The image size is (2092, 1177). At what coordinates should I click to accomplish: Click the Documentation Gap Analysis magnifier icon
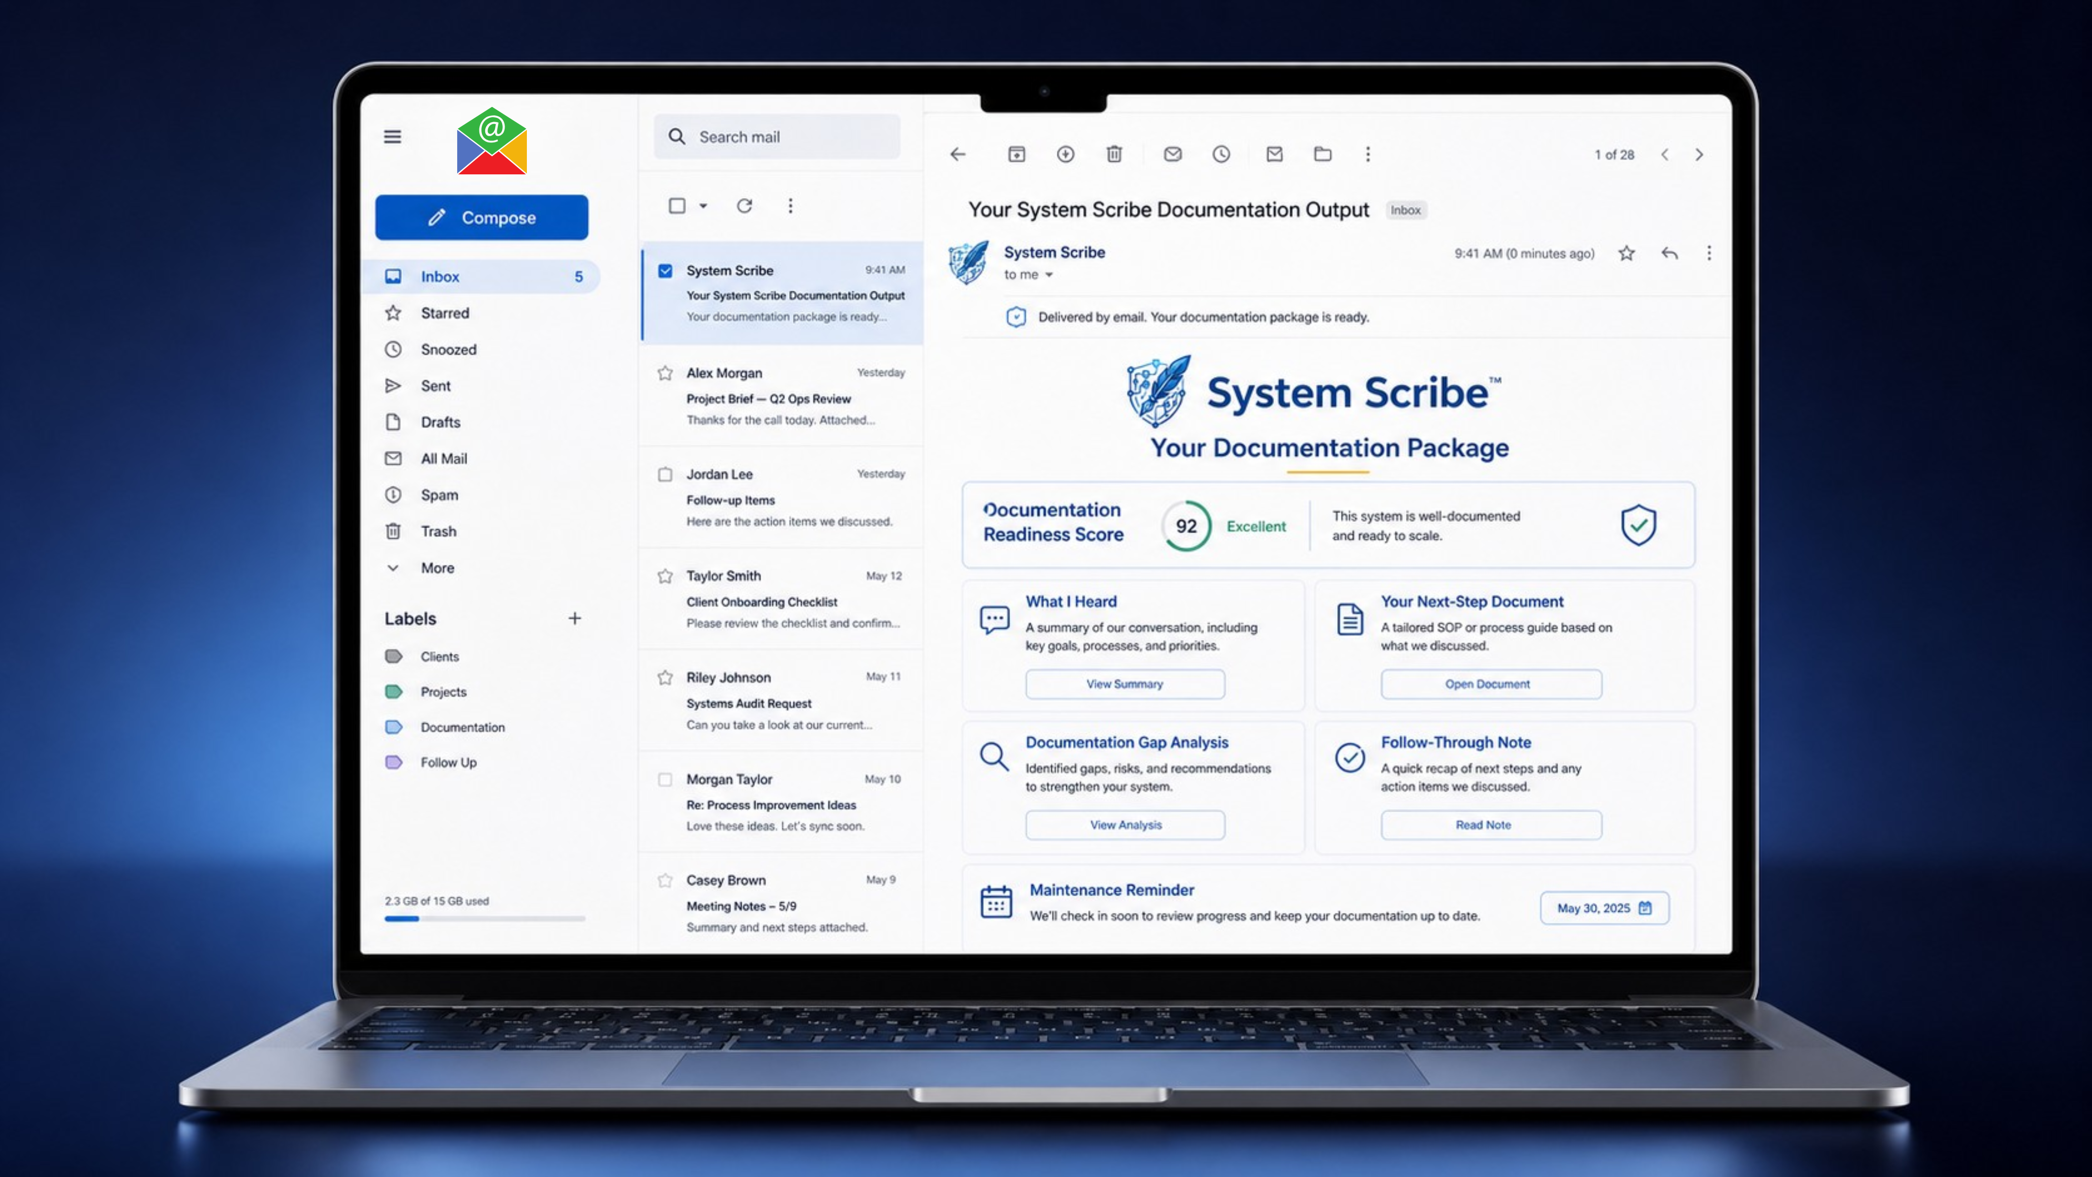click(x=994, y=757)
